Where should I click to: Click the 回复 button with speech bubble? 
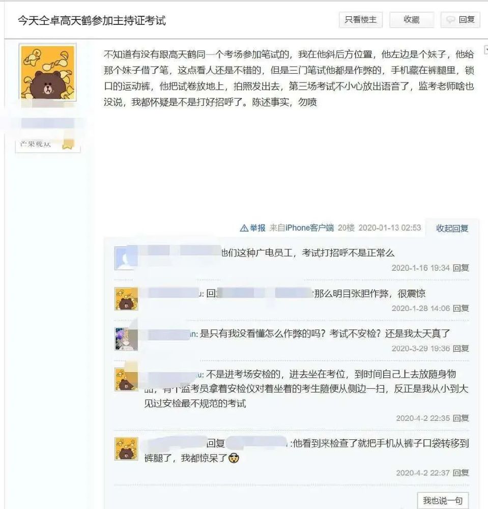[x=460, y=20]
